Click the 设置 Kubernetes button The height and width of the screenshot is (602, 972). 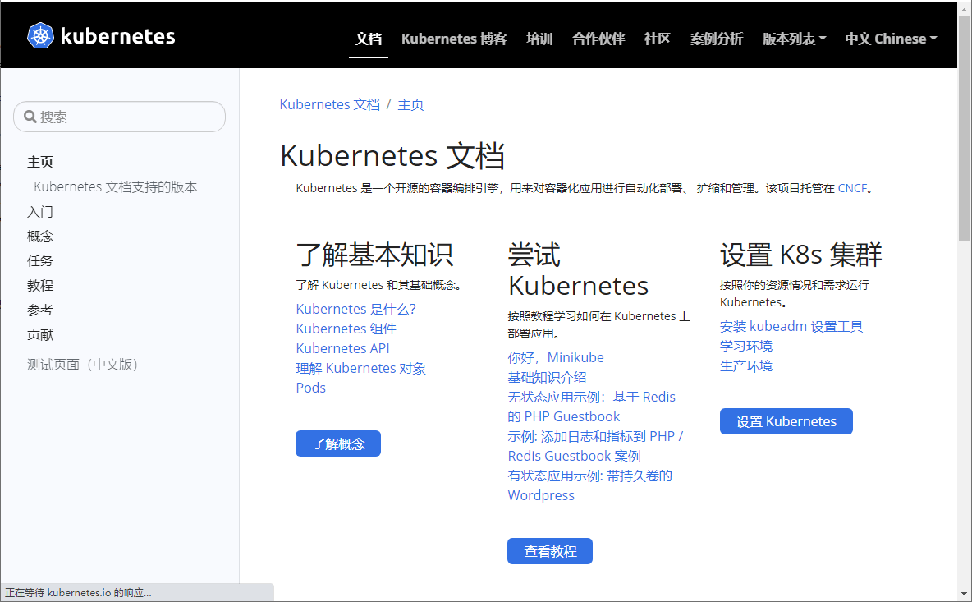coord(786,421)
